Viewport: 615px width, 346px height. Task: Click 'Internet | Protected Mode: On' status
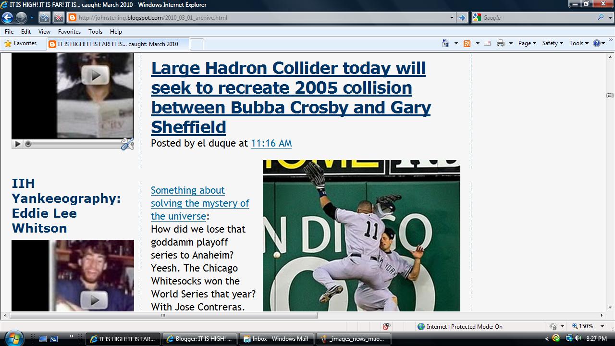460,326
